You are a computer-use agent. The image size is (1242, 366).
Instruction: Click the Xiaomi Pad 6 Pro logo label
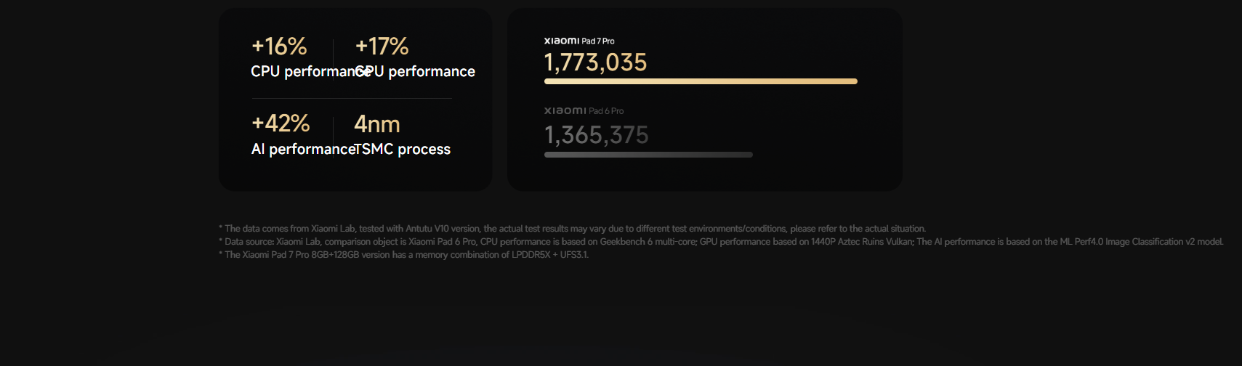coord(584,110)
